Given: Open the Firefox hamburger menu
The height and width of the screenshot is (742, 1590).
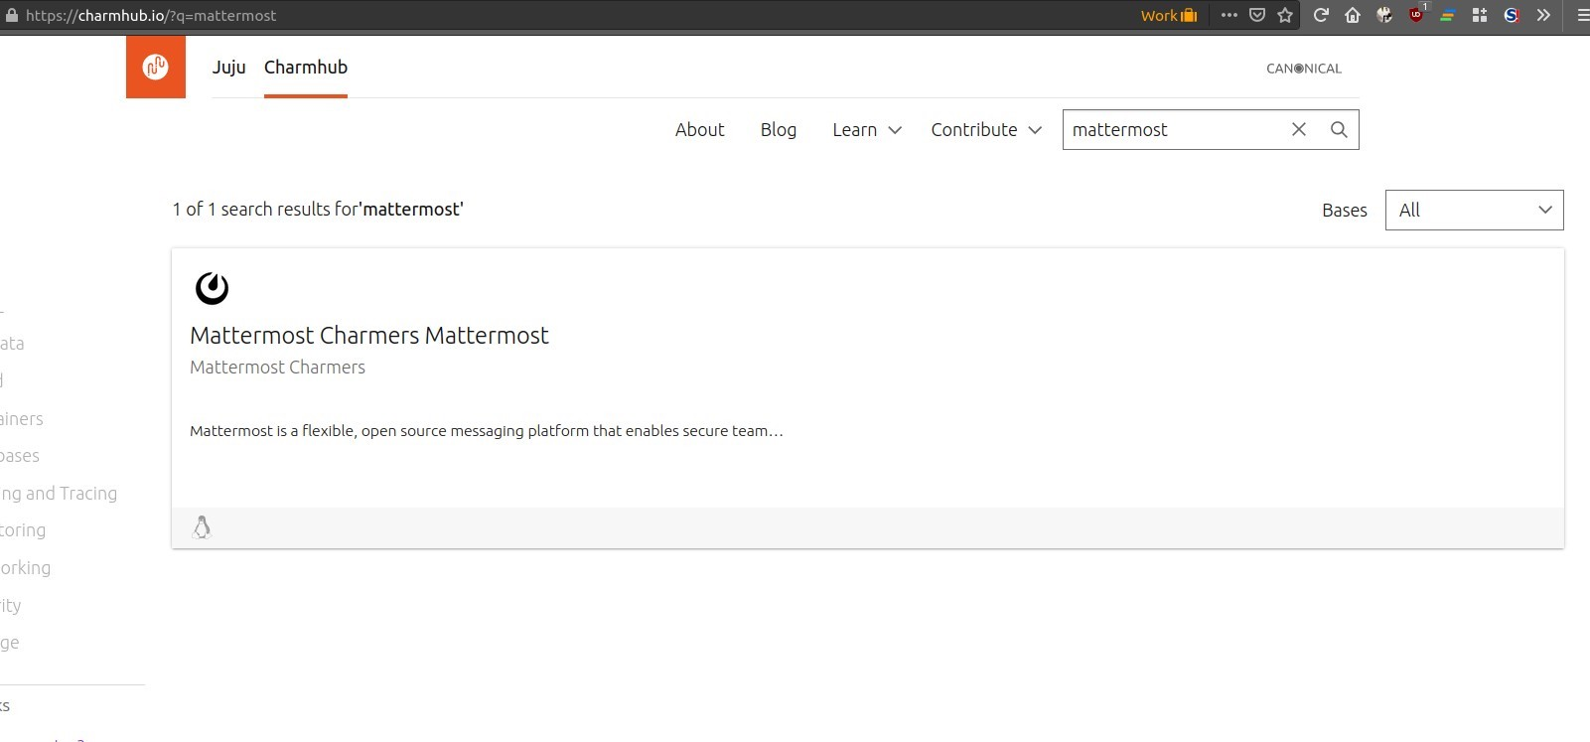Looking at the screenshot, I should [1581, 15].
